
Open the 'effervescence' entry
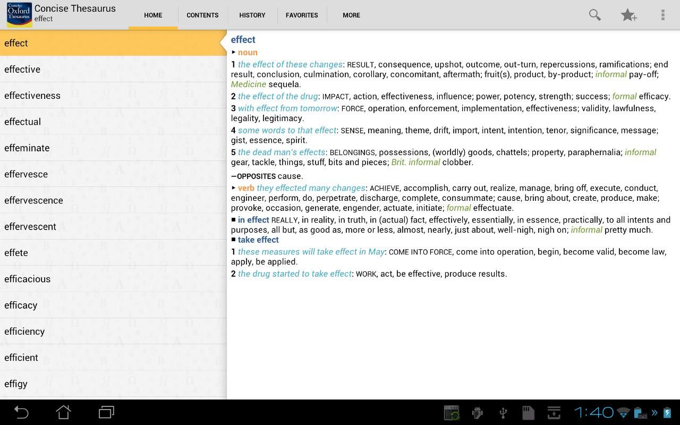point(33,200)
